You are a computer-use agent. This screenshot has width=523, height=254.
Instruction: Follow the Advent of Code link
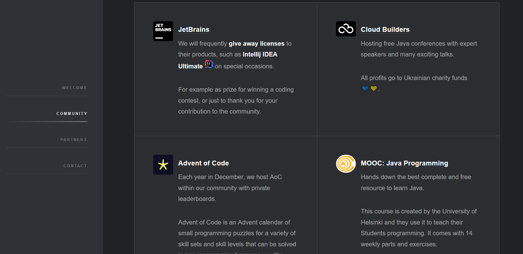(x=203, y=163)
